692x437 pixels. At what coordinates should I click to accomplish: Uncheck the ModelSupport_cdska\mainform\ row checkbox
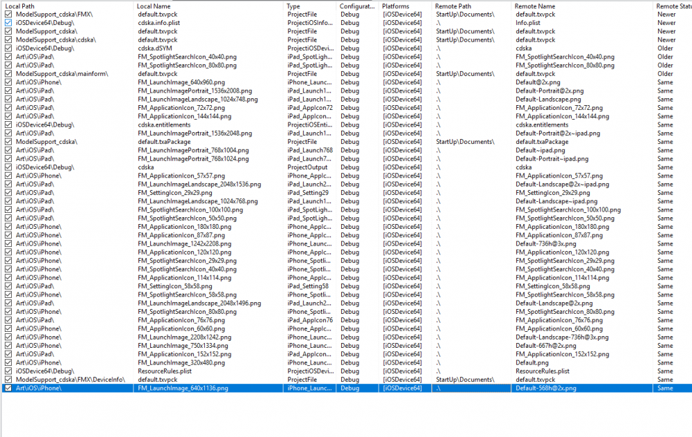(8, 74)
